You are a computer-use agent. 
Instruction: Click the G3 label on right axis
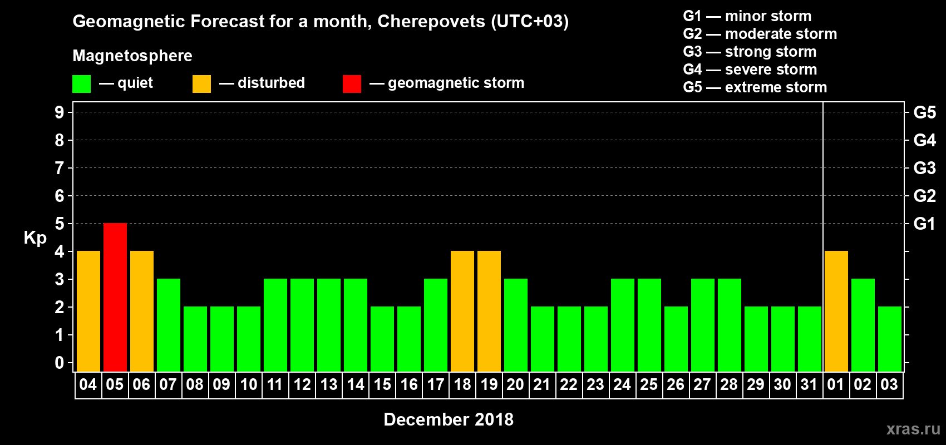coord(924,168)
